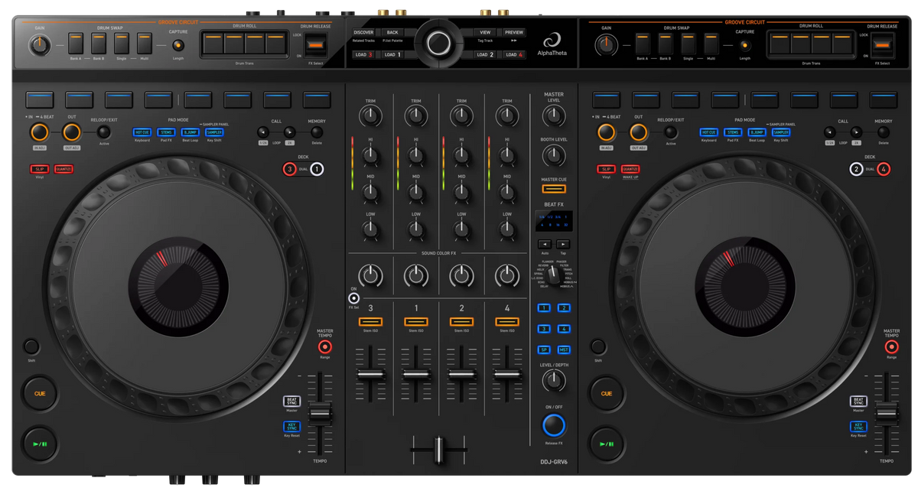Click the Beat FX left arrow button
The width and height of the screenshot is (918, 491).
544,244
